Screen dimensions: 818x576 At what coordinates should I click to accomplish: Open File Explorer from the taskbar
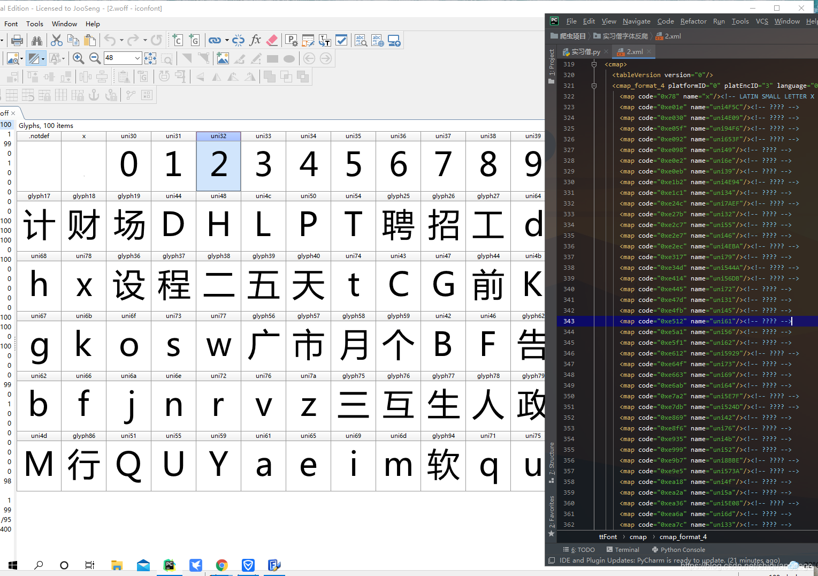[117, 565]
